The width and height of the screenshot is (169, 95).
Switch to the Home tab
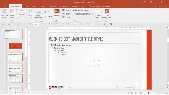pyautogui.click(x=26, y=6)
